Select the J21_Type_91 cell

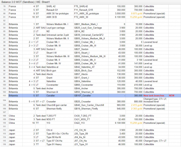click(91, 144)
